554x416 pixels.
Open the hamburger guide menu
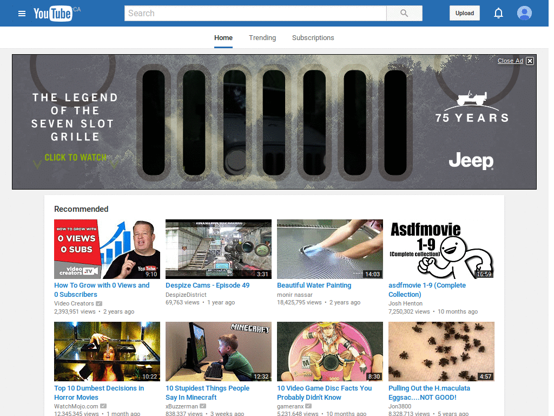tap(22, 14)
